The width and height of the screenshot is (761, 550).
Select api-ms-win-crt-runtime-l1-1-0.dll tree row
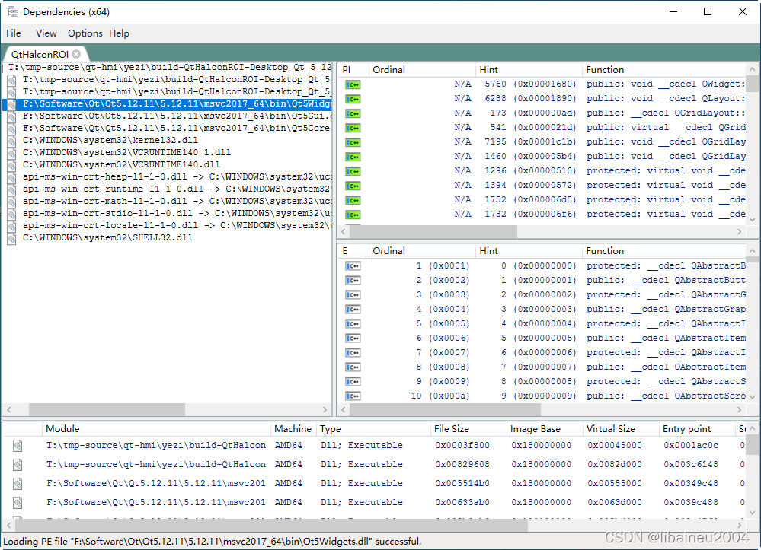click(167, 189)
